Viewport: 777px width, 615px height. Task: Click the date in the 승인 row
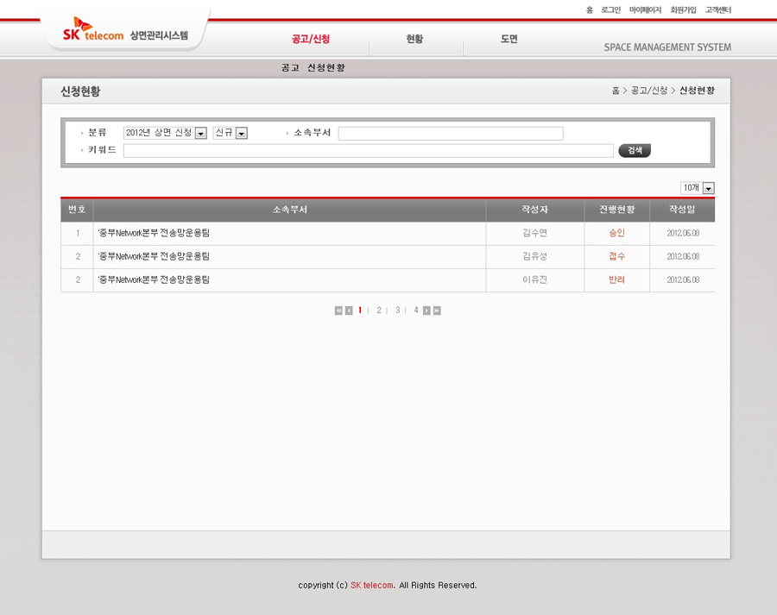click(683, 233)
